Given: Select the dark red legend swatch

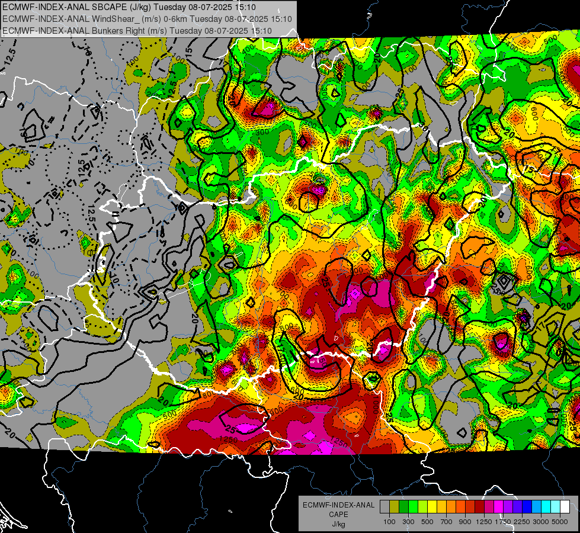Looking at the screenshot, I should pos(480,506).
